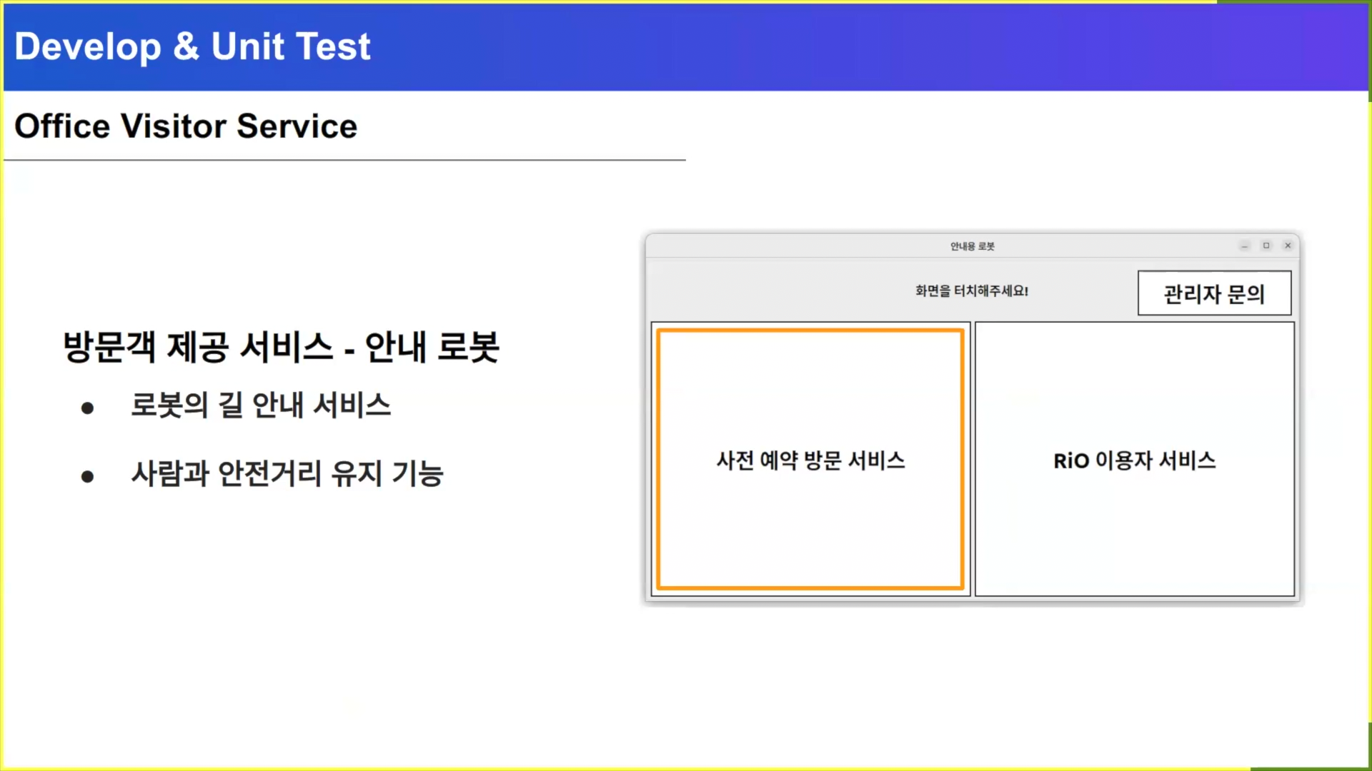This screenshot has height=771, width=1372.
Task: Click the 사람과 안전거리 유지 기능 bullet text
Action: click(x=287, y=474)
